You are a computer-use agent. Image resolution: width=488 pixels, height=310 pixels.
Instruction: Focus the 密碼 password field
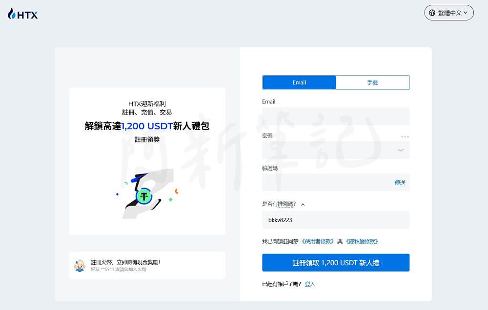336,150
